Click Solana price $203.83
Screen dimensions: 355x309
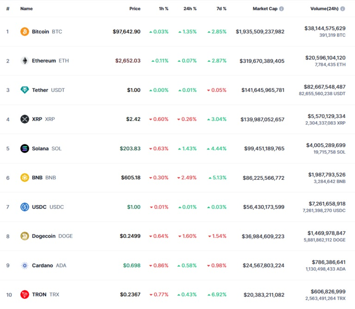[130, 149]
